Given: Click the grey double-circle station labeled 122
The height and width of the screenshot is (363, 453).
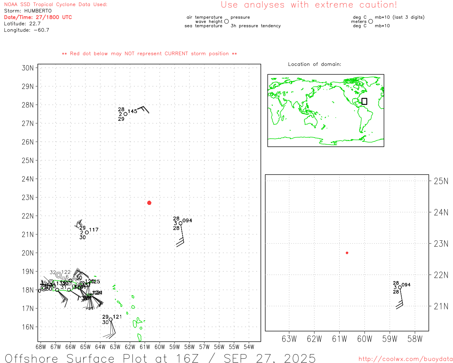Looking at the screenshot, I should pos(58,275).
